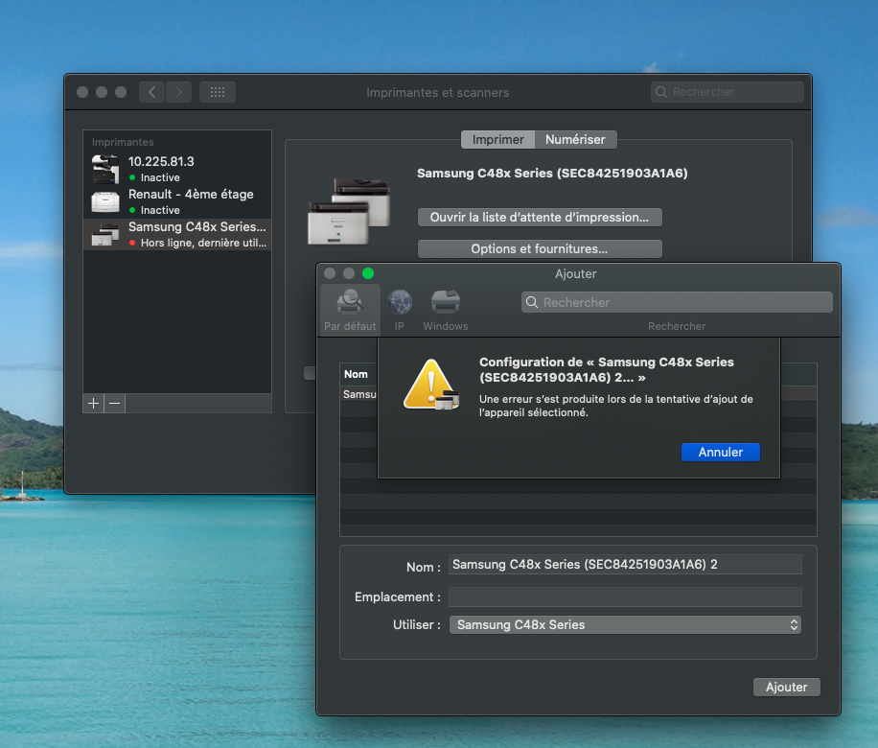Click the add printer plus button
The width and height of the screenshot is (878, 748).
[93, 404]
